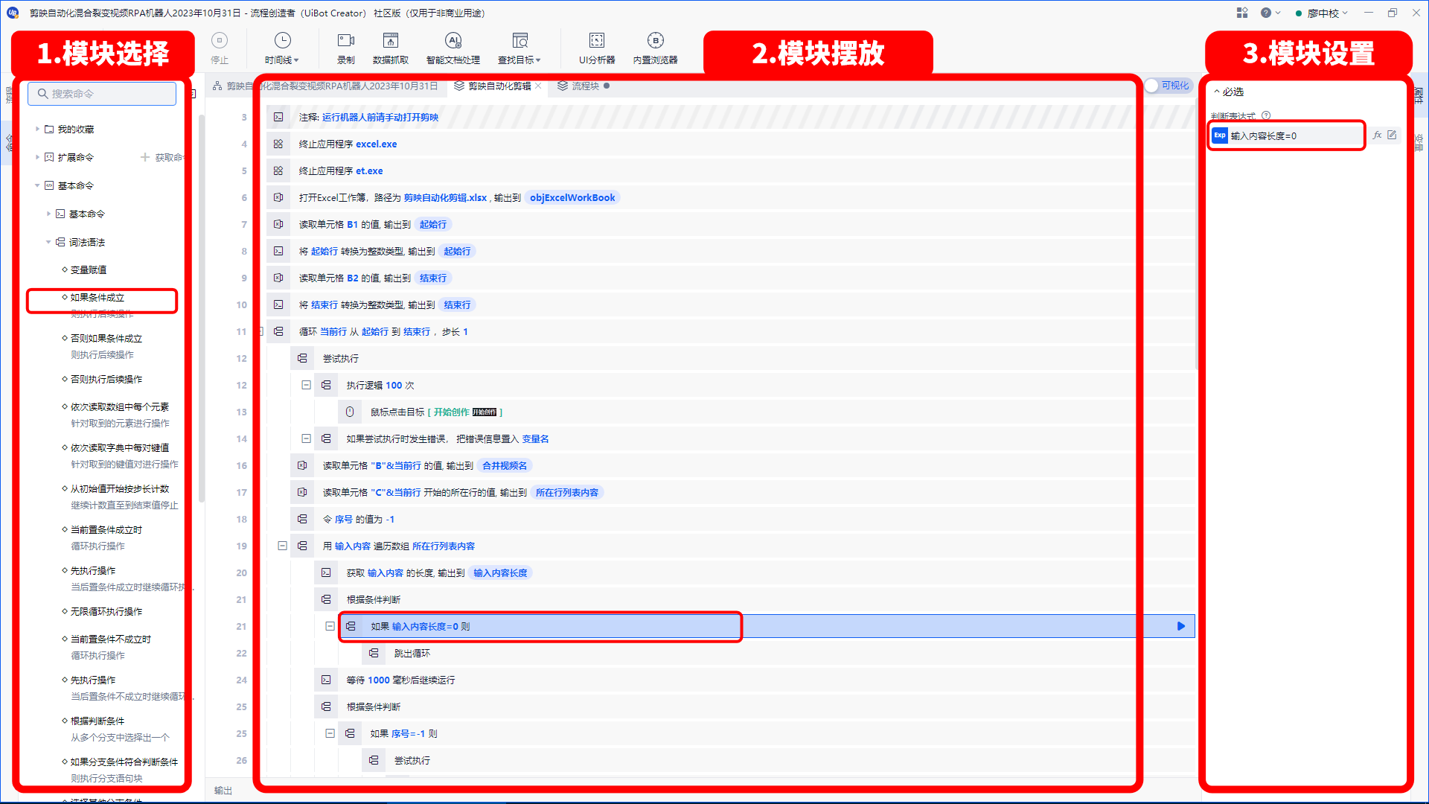
Task: Click the mouse icon of 鼠标点击目标 row
Action: pyautogui.click(x=350, y=412)
